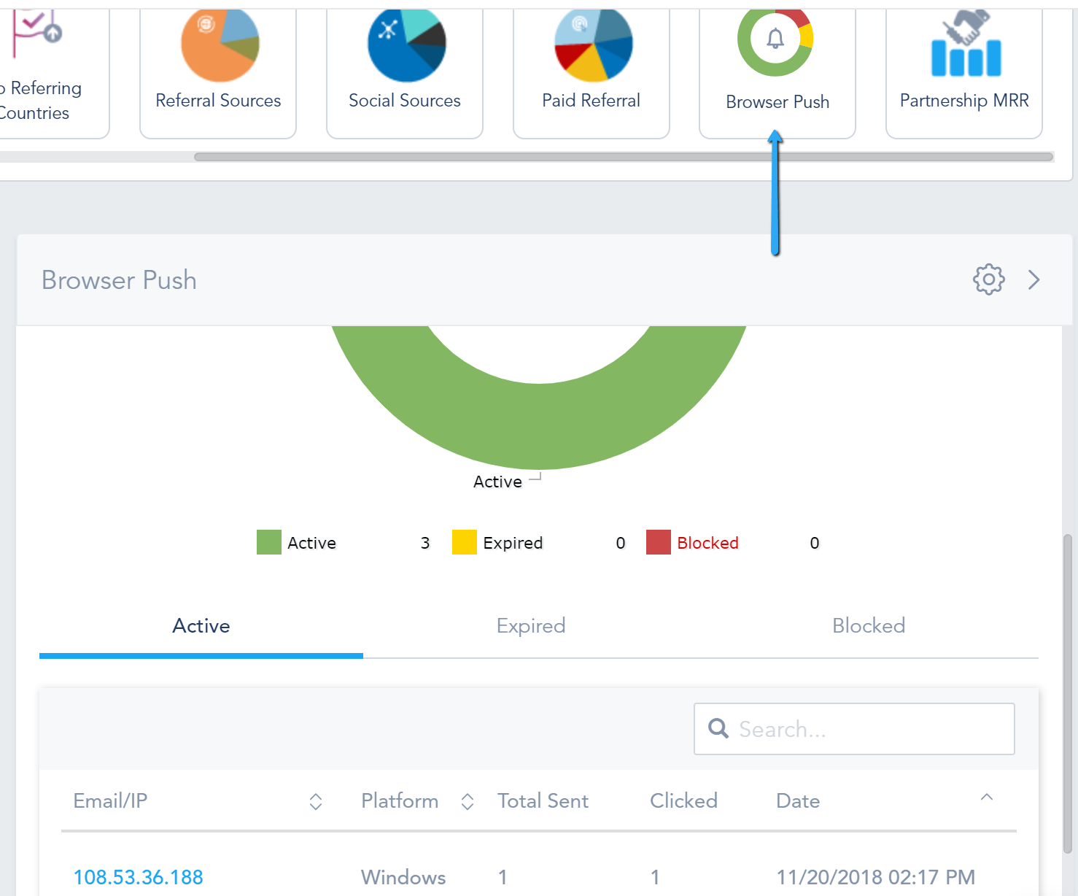Image resolution: width=1078 pixels, height=896 pixels.
Task: Click the Windows platform cell
Action: pyautogui.click(x=403, y=877)
